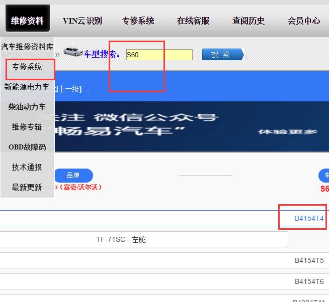Click the blue 搜索 button

click(x=223, y=54)
